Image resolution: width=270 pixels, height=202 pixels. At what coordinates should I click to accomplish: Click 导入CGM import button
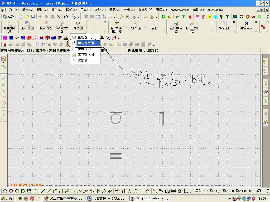point(228,191)
